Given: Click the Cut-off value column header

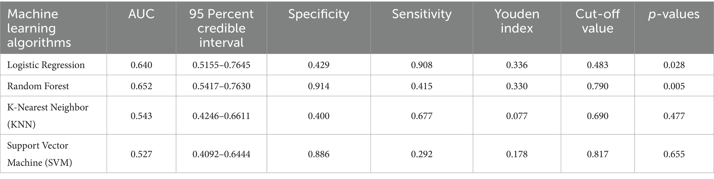Looking at the screenshot, I should [x=597, y=21].
